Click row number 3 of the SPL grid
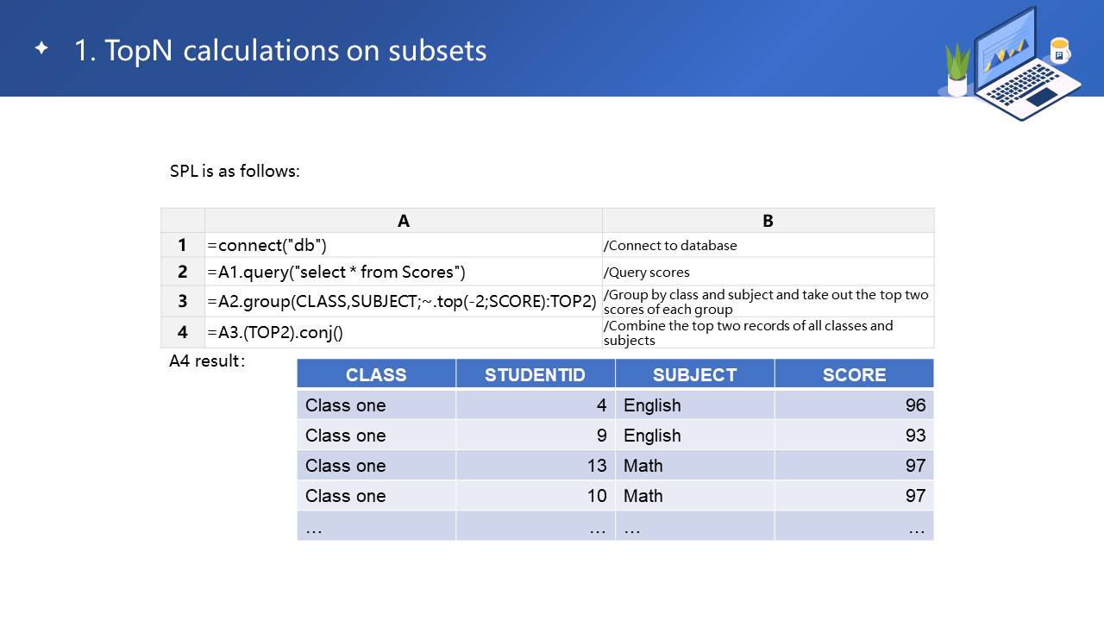This screenshot has height=621, width=1104. pos(183,301)
